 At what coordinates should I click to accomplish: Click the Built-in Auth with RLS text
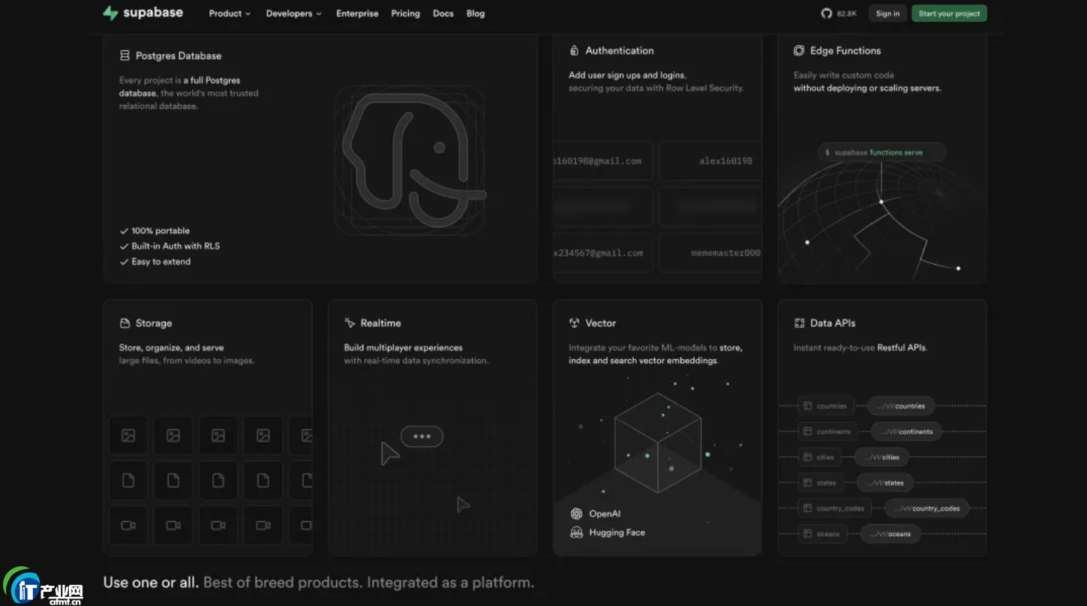pyautogui.click(x=176, y=246)
